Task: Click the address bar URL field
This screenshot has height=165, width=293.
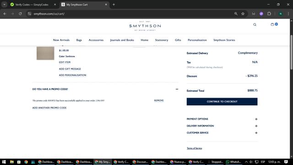Action: coord(131,14)
